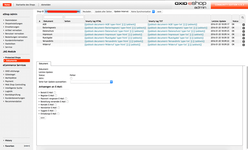
Task: Open the AGB html smarty tag link
Action: [110, 25]
